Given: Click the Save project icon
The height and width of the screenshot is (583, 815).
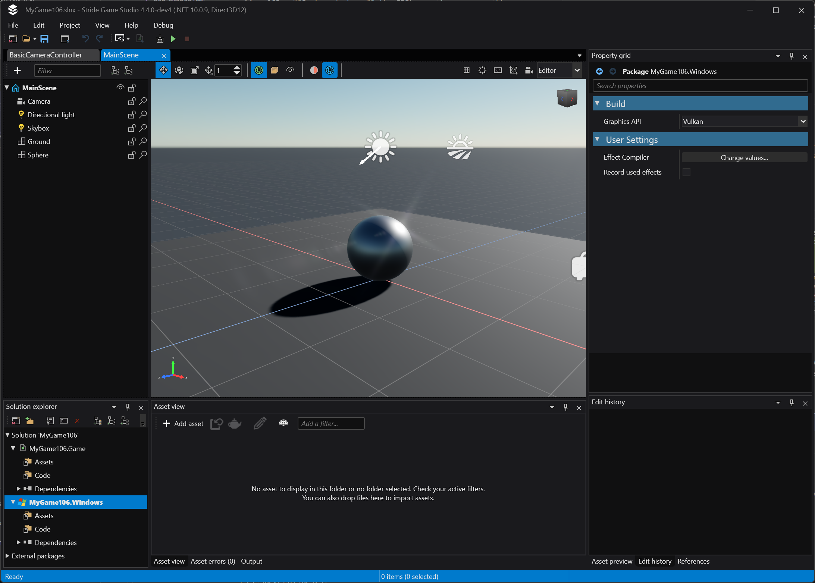Looking at the screenshot, I should tap(44, 39).
